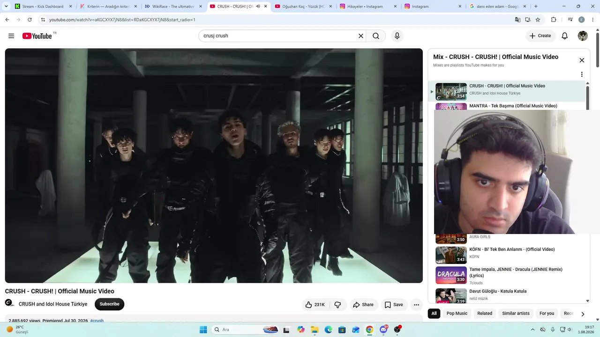View site information in the address bar
Image resolution: width=600 pixels, height=337 pixels.
tap(43, 20)
